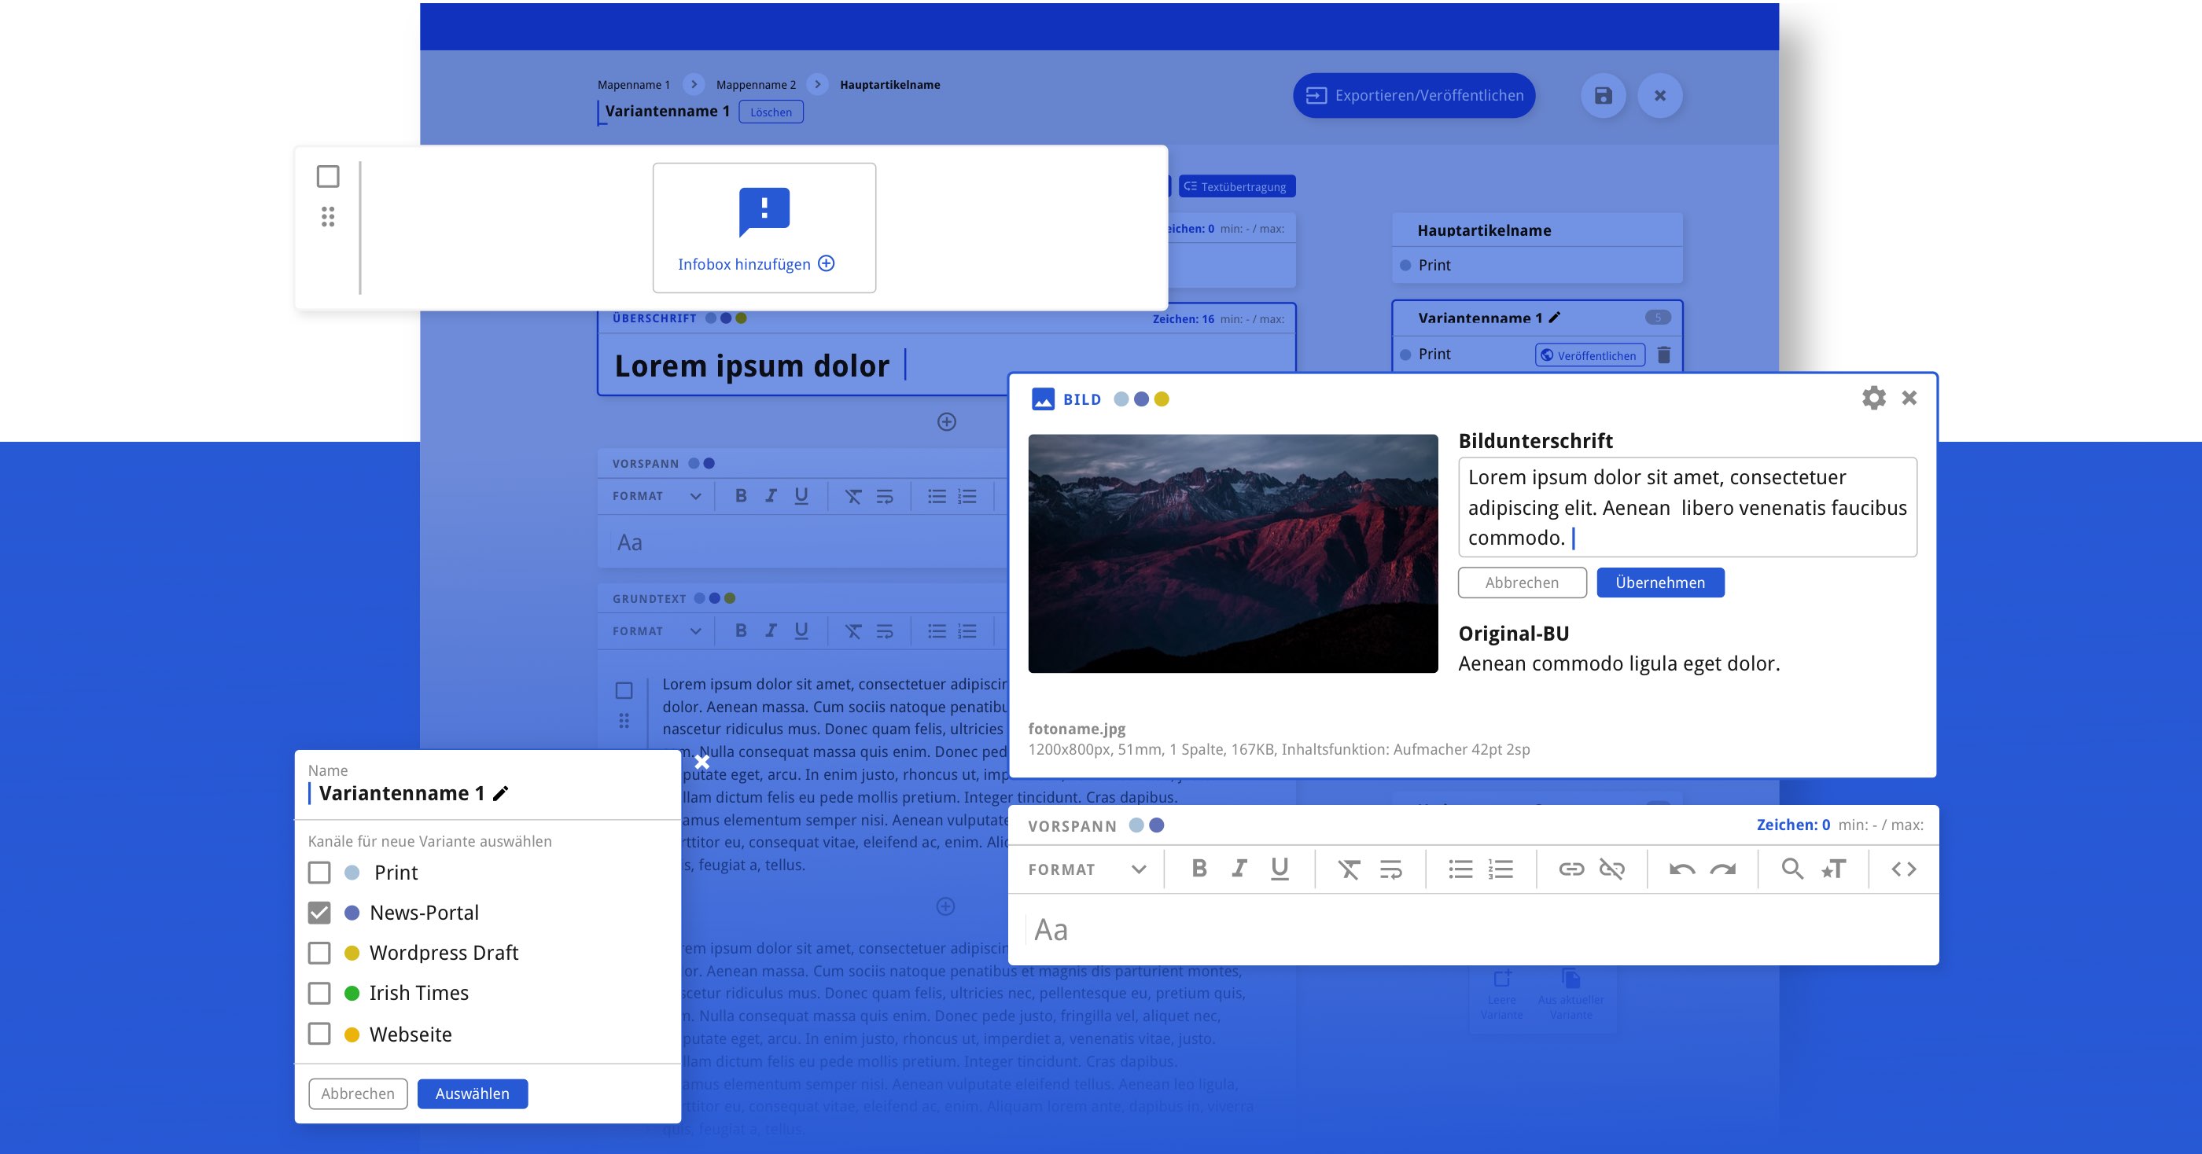Toggle Italic in the front VORSPANN toolbar

[1239, 869]
